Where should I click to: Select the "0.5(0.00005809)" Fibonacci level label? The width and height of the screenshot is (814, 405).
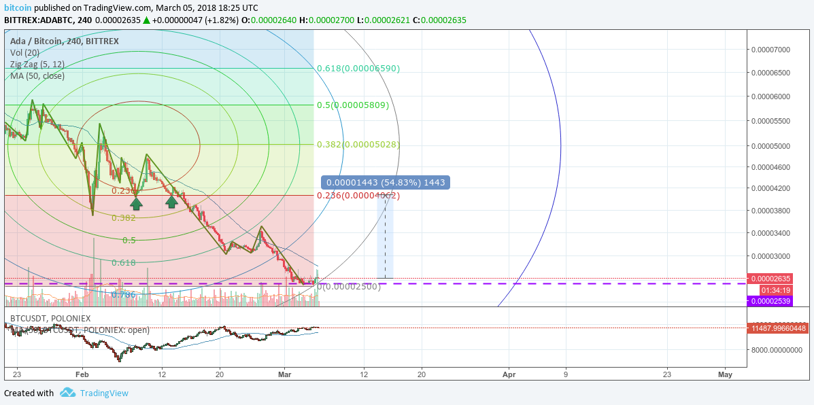click(353, 105)
